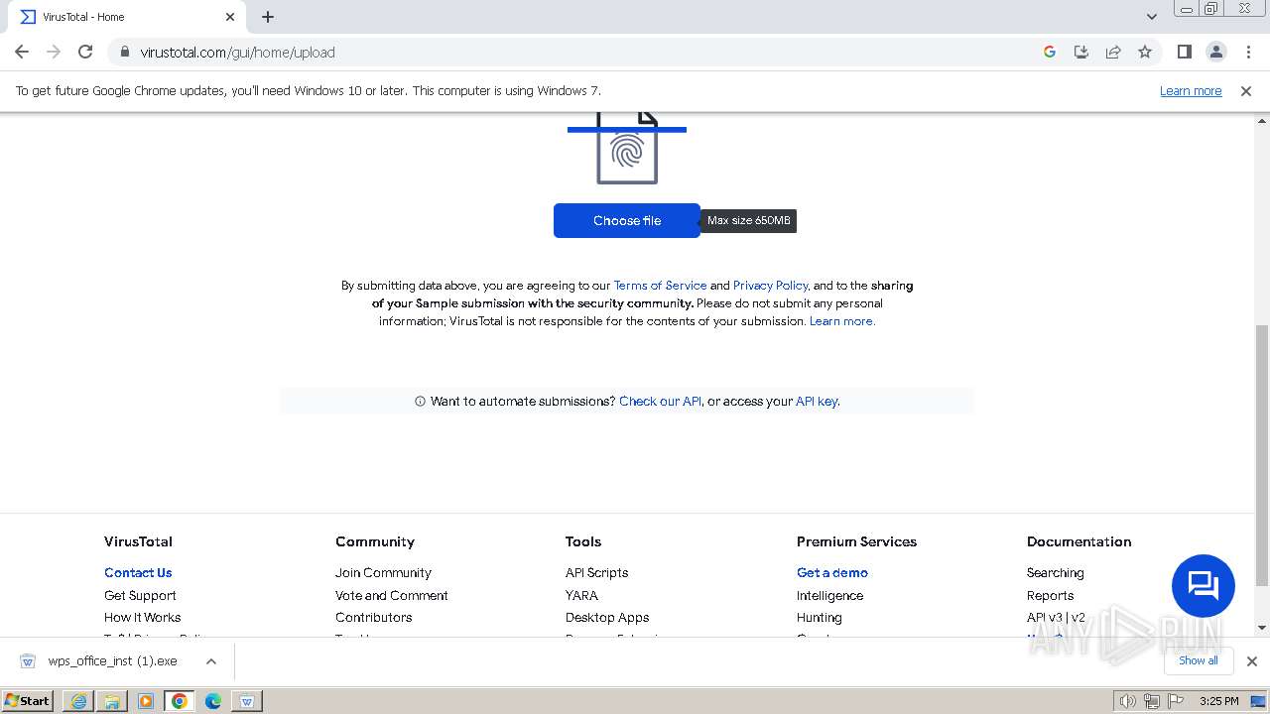Open Get Support footer link
Image resolution: width=1270 pixels, height=714 pixels.
(140, 596)
